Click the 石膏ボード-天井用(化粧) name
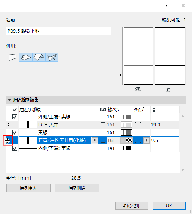This screenshot has height=214, width=192. click(x=62, y=141)
